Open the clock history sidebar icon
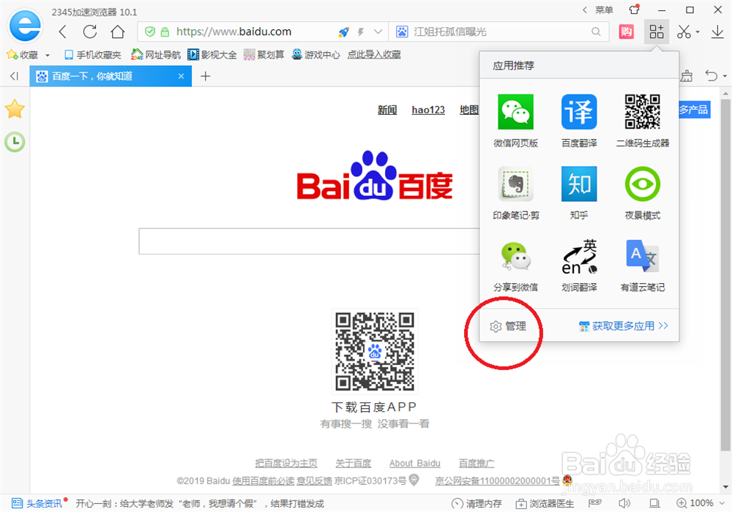Viewport: 732px width, 512px height. (15, 142)
